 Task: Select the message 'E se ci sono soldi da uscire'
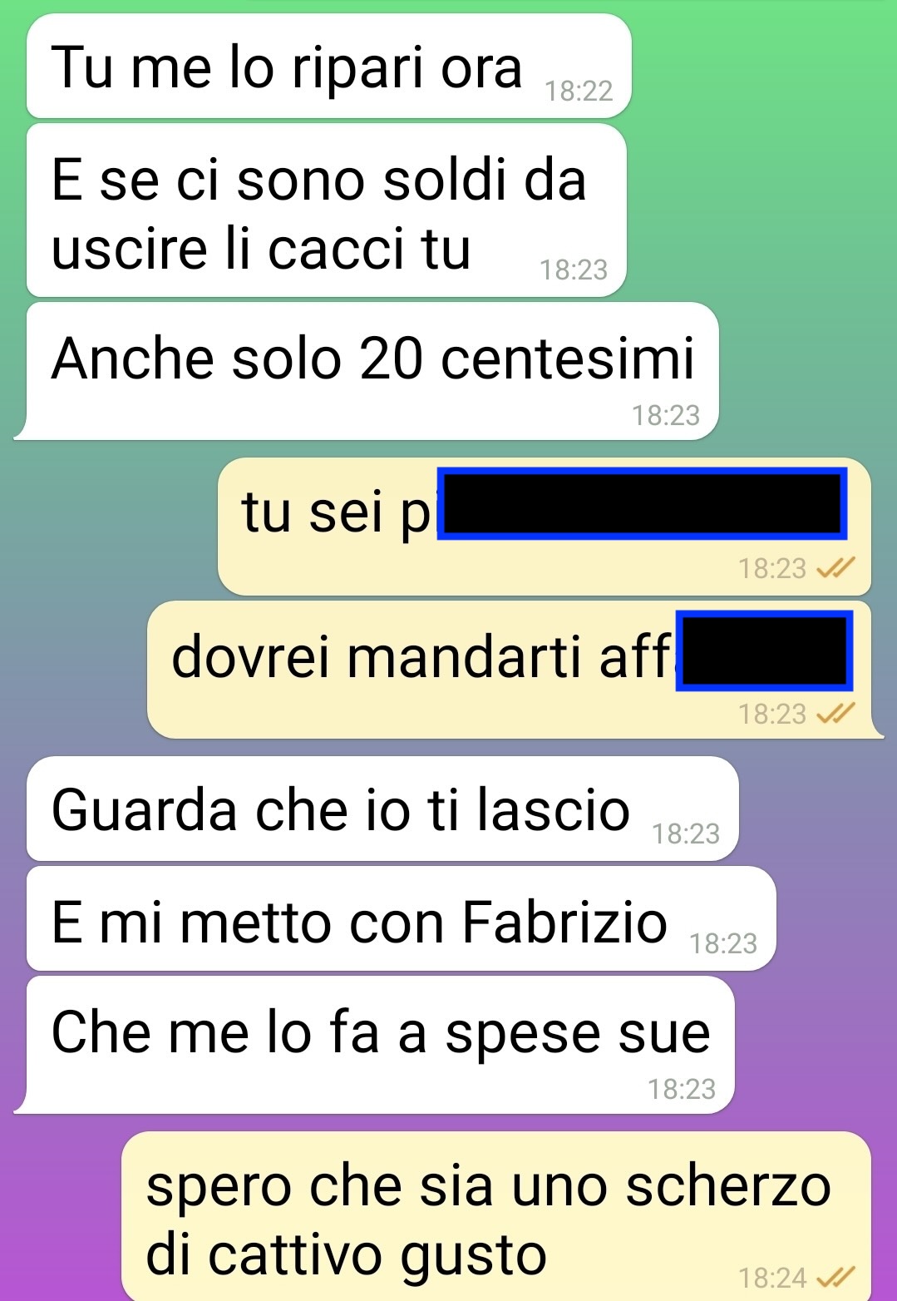pyautogui.click(x=327, y=210)
